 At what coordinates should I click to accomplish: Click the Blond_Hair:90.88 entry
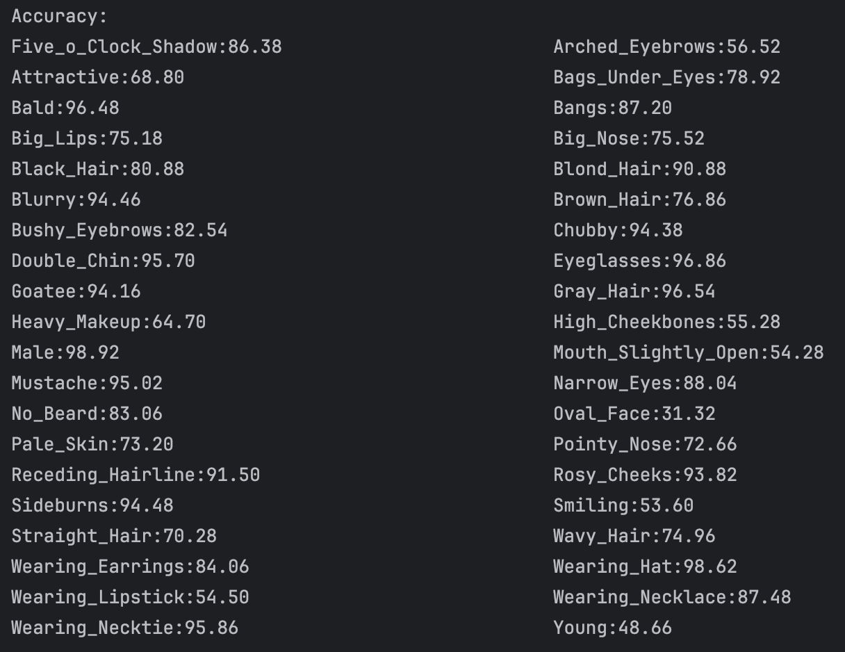click(639, 170)
